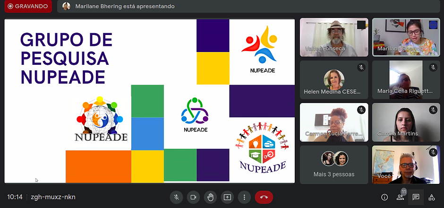Click the three-dot options on Marilane Bhering tile
444x208 pixels.
433,25
